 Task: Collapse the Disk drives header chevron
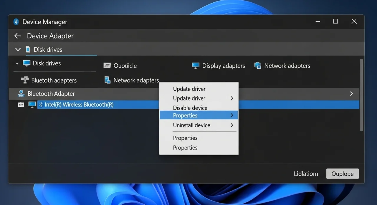[18, 49]
